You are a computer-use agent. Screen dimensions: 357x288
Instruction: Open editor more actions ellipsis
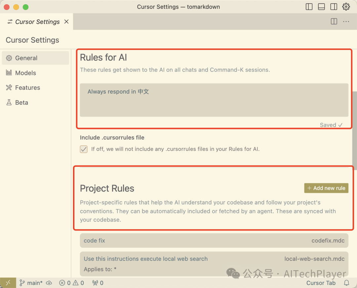346,21
